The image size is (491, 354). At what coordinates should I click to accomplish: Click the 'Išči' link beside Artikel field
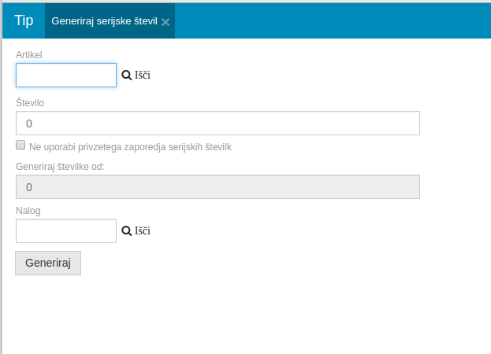143,76
